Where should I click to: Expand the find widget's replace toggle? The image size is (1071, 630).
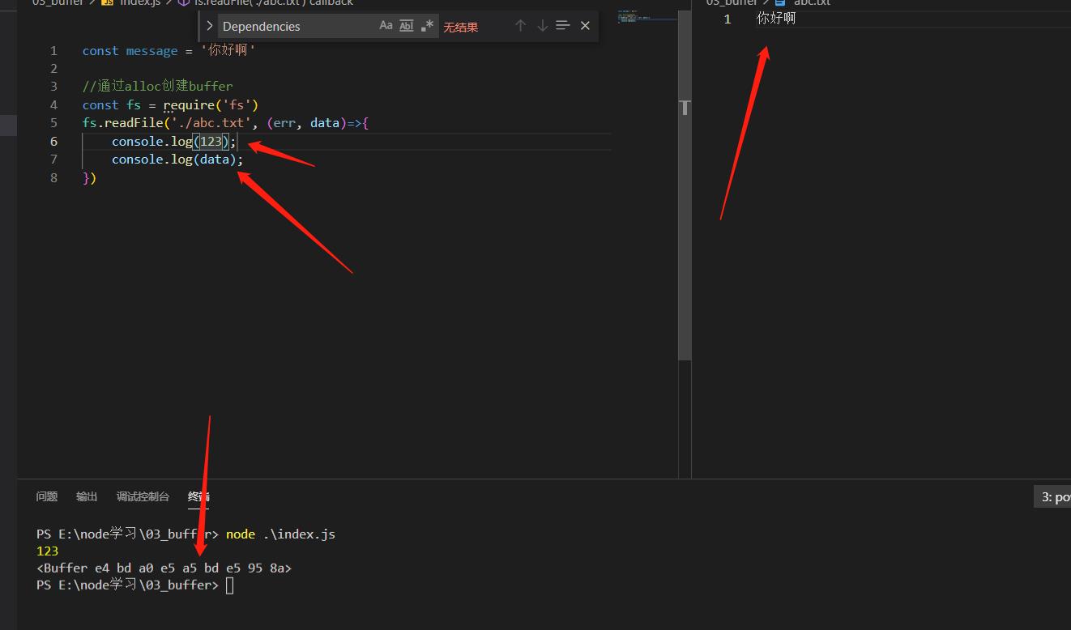[210, 26]
